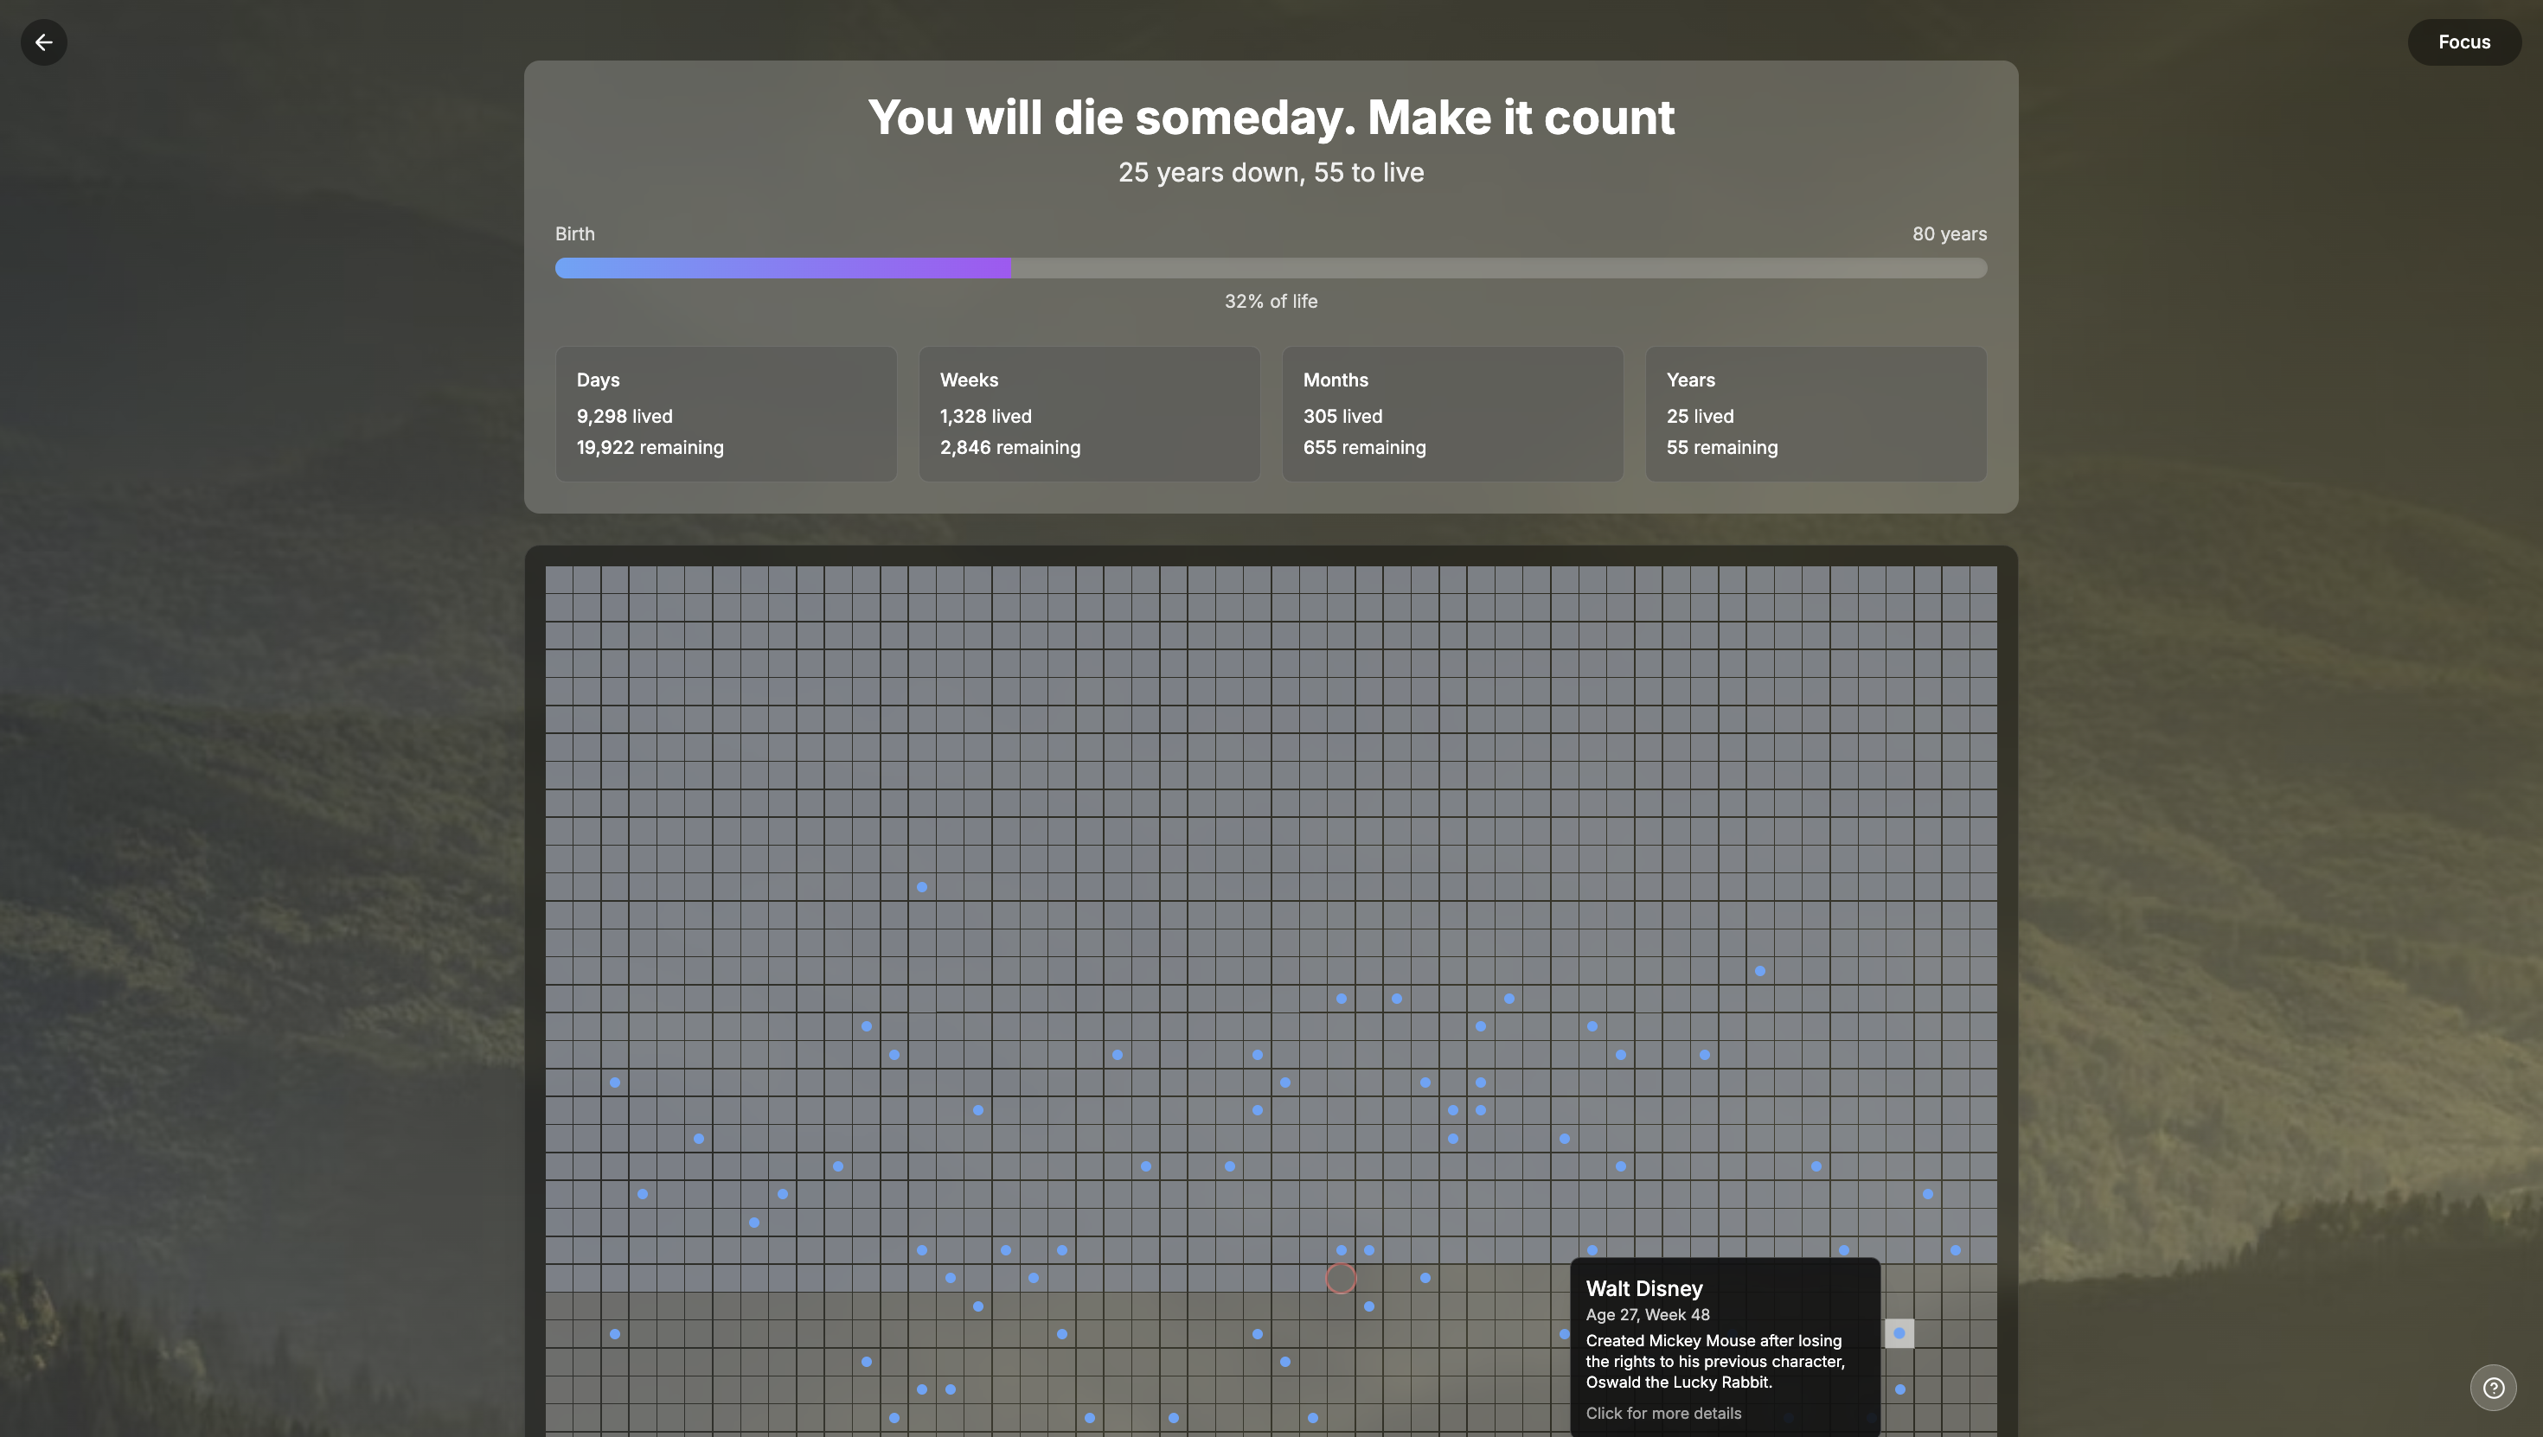Click the 'Birth' start label
The image size is (2543, 1437).
click(574, 234)
